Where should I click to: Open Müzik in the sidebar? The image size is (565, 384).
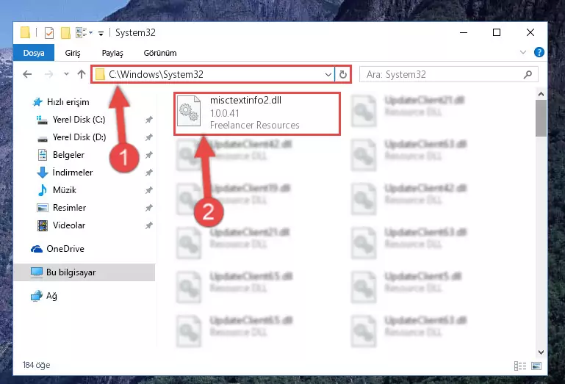click(65, 190)
